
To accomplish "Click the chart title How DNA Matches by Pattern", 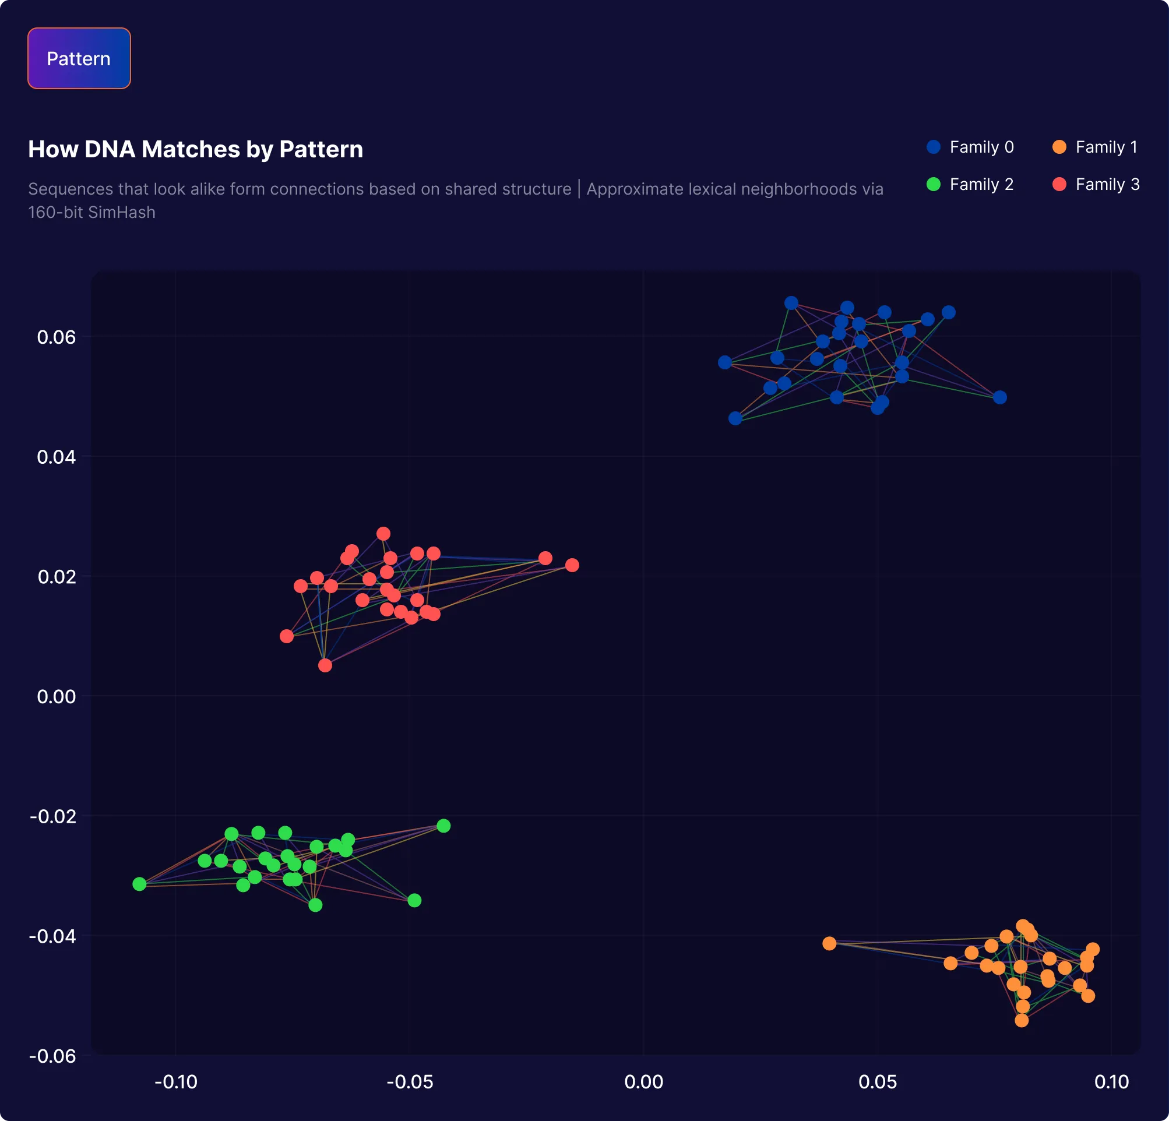I will pyautogui.click(x=196, y=149).
